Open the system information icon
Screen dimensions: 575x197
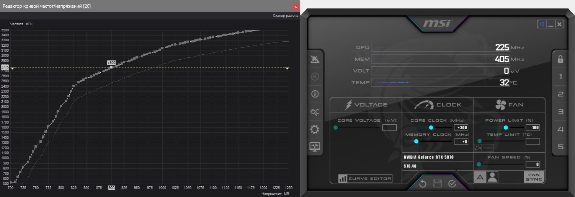[315, 94]
